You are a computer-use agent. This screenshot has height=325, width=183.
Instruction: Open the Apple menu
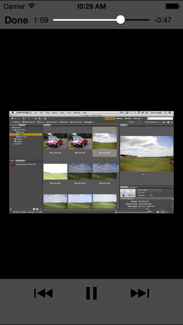pyautogui.click(x=13, y=113)
